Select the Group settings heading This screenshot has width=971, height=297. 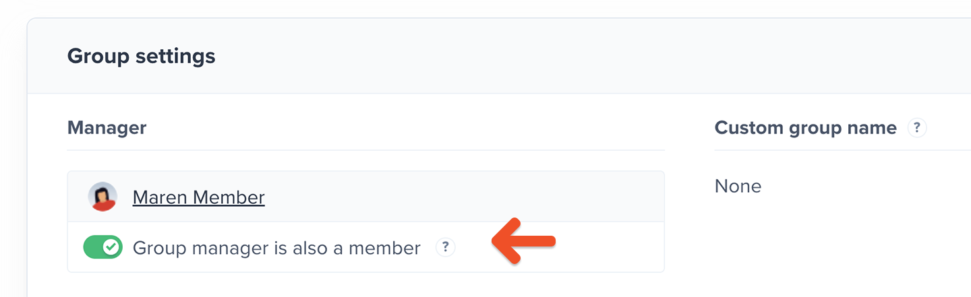tap(142, 56)
